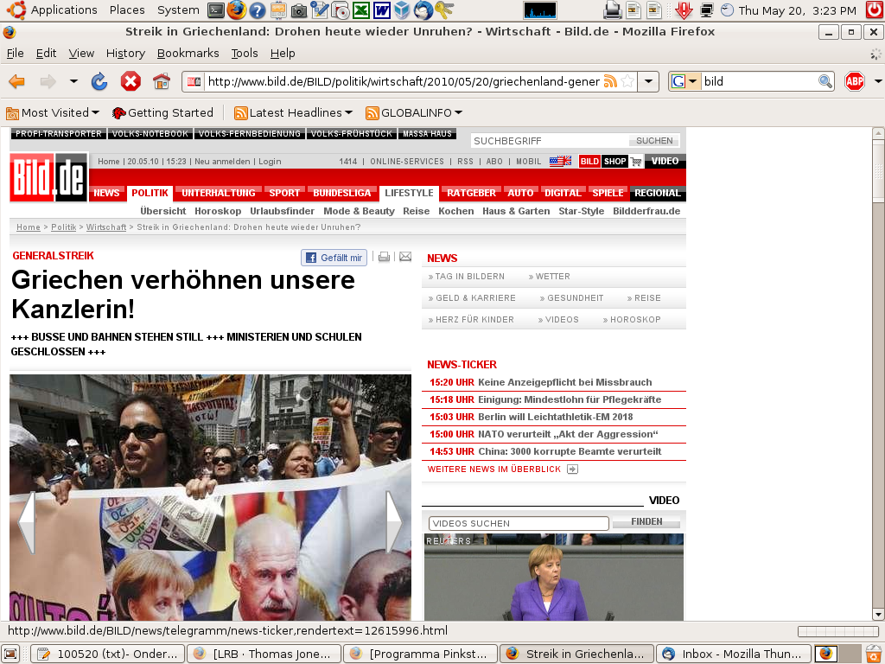Image resolution: width=885 pixels, height=664 pixels.
Task: Click the email envelope icon beside article
Action: 404,258
